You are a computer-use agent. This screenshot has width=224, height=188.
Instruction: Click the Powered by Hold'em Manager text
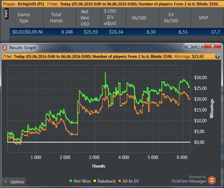tap(189, 179)
